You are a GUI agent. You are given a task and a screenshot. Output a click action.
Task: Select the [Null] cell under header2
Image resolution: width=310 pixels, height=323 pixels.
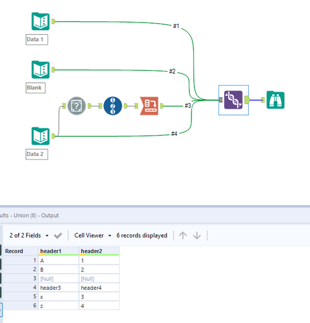99,279
